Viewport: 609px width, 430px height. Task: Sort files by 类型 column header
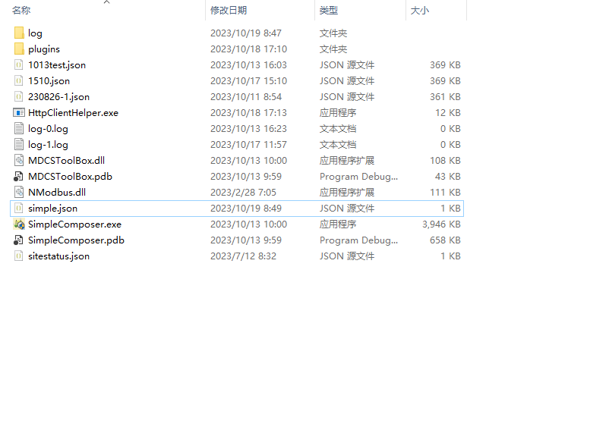tap(329, 11)
